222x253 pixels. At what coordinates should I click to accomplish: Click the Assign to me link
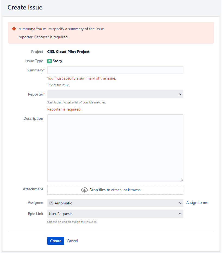coord(197,203)
